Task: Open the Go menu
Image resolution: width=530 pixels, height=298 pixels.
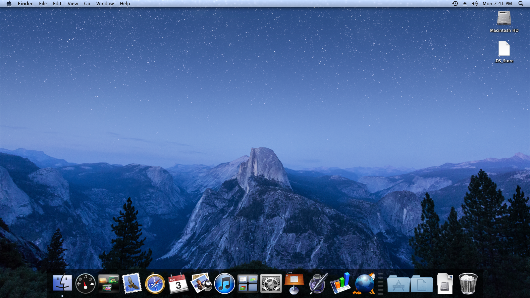Action: coord(87,4)
